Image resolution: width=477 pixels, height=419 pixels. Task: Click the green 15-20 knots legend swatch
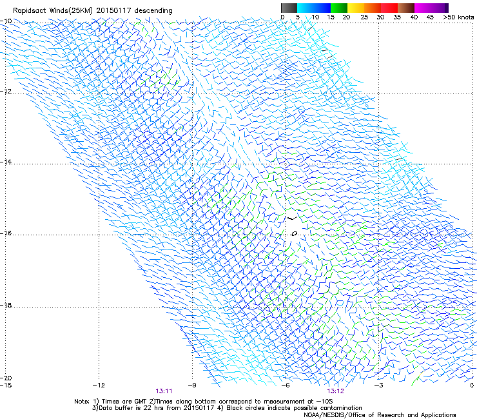(x=339, y=8)
